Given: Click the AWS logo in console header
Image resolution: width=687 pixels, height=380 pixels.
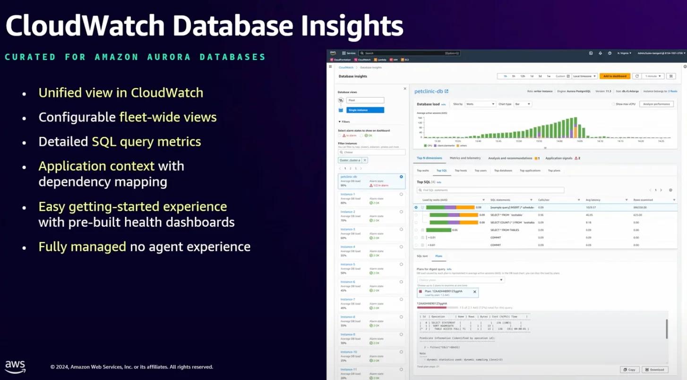Looking at the screenshot, I should coord(333,53).
